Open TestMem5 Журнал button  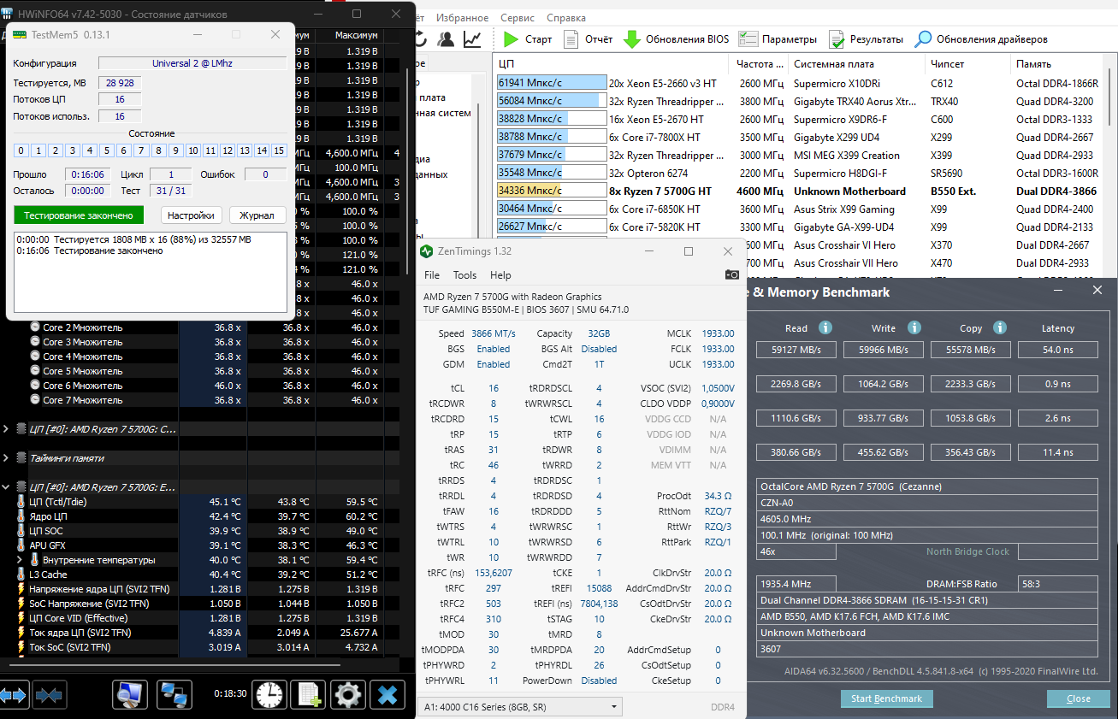pyautogui.click(x=257, y=215)
